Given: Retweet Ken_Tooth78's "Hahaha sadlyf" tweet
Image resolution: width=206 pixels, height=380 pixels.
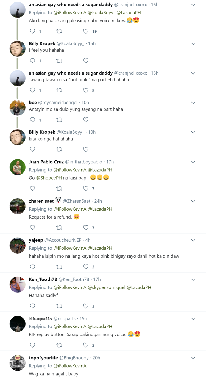Looking at the screenshot, I should [x=59, y=306].
